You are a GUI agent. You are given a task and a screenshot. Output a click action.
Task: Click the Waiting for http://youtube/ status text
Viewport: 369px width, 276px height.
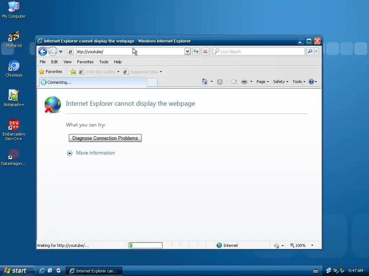[x=63, y=245]
